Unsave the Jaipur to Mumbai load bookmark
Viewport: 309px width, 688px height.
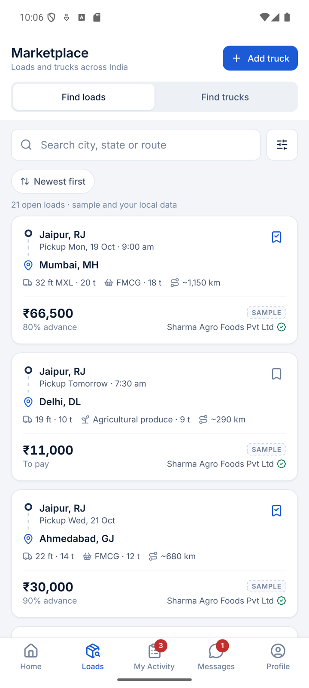(276, 237)
